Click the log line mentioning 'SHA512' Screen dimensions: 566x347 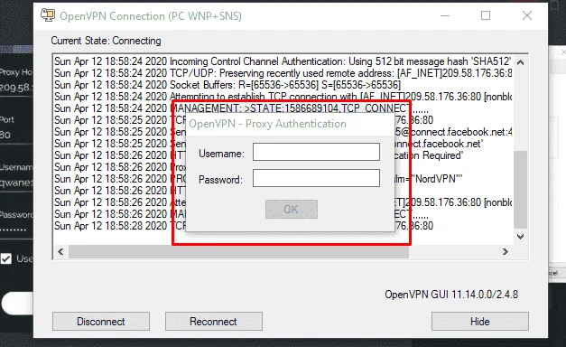point(283,61)
